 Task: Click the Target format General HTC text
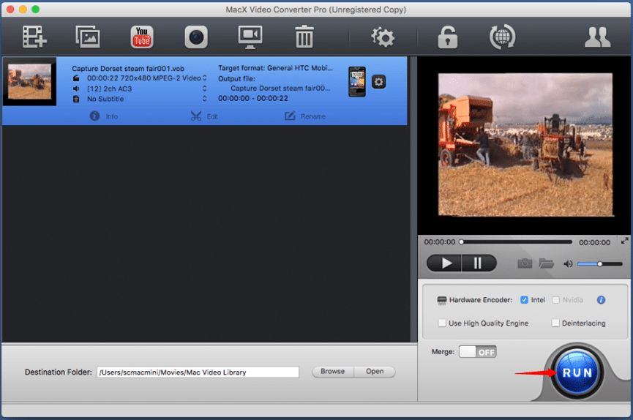[x=275, y=68]
